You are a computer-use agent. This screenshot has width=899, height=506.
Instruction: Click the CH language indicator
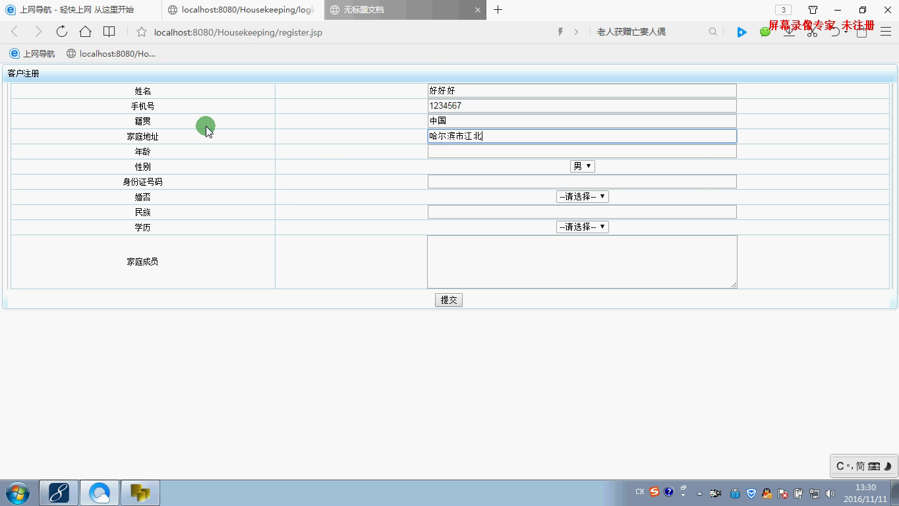(x=639, y=492)
